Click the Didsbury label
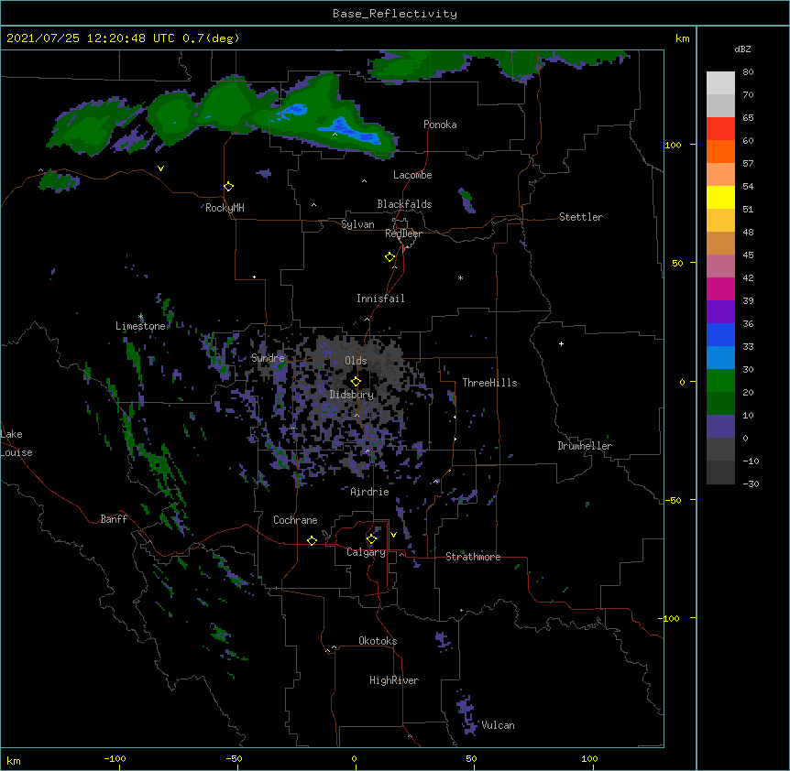 pos(352,395)
